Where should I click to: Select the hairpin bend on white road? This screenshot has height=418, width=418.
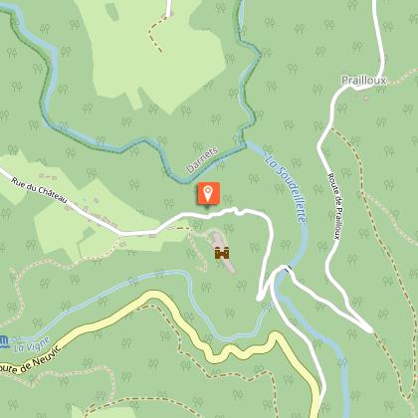coord(260,298)
